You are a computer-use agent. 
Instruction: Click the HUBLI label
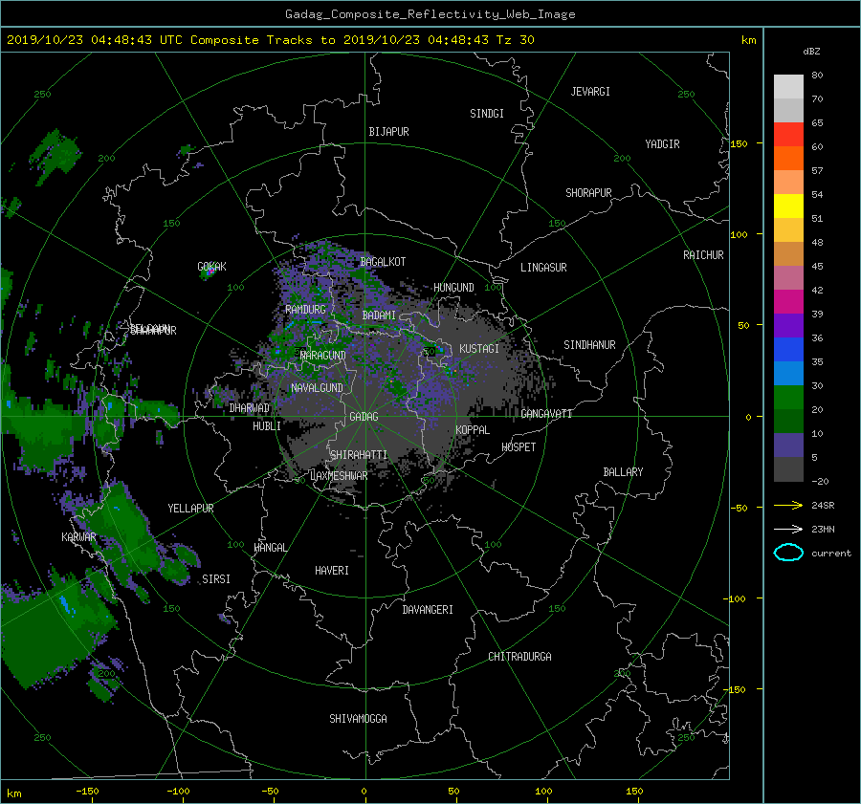coord(266,426)
